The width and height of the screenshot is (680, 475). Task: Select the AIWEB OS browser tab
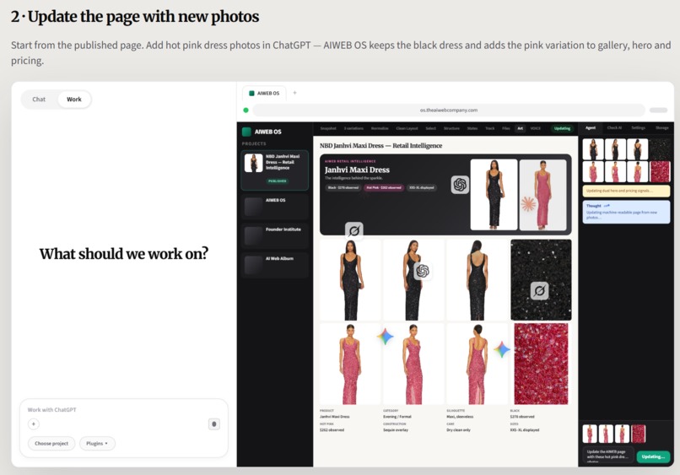click(x=264, y=94)
